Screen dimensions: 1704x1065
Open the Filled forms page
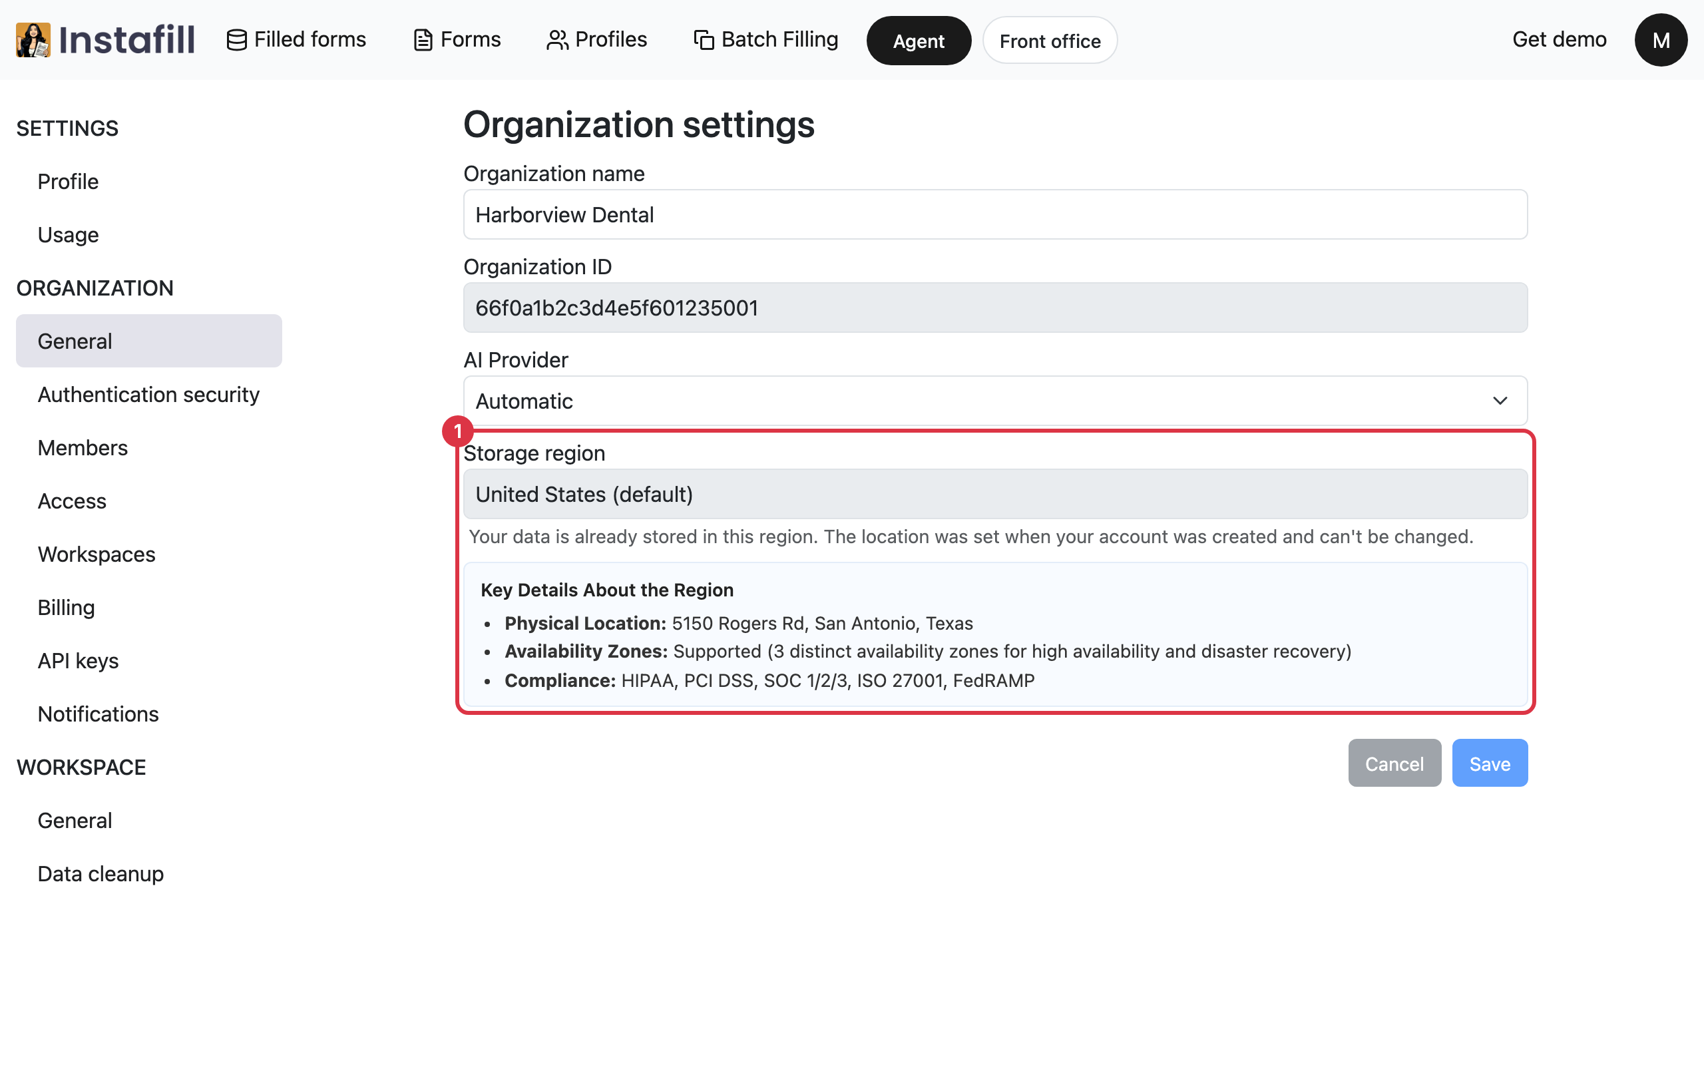click(x=296, y=39)
